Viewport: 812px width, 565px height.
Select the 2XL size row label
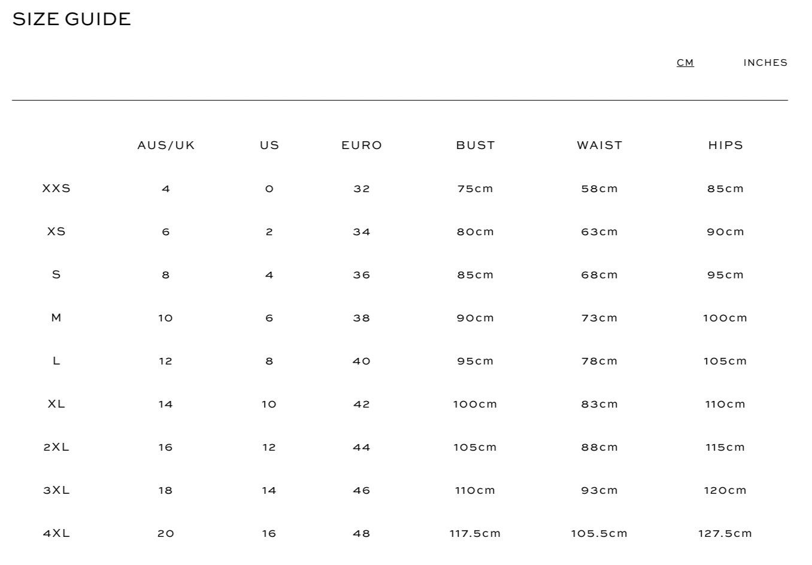coord(56,447)
